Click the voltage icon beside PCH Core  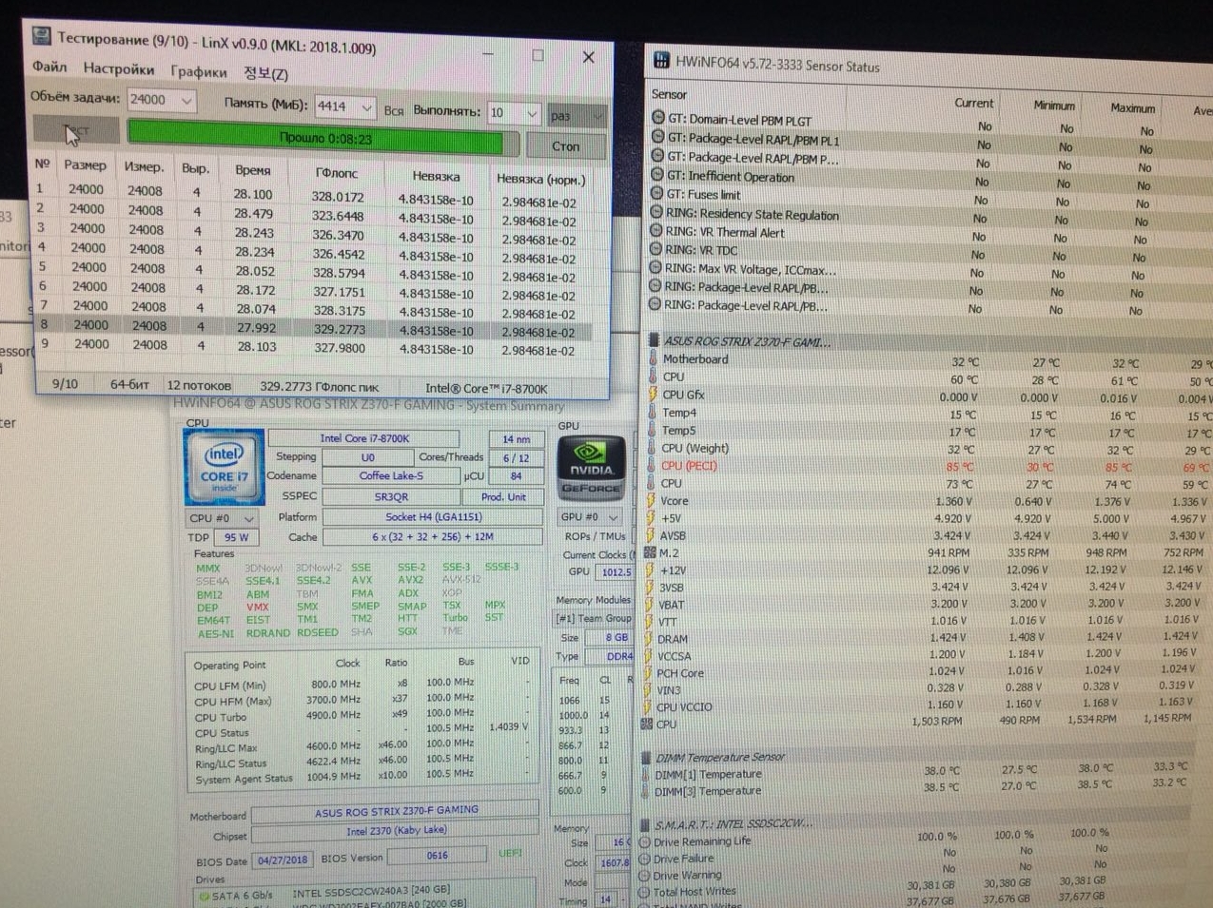pos(649,672)
